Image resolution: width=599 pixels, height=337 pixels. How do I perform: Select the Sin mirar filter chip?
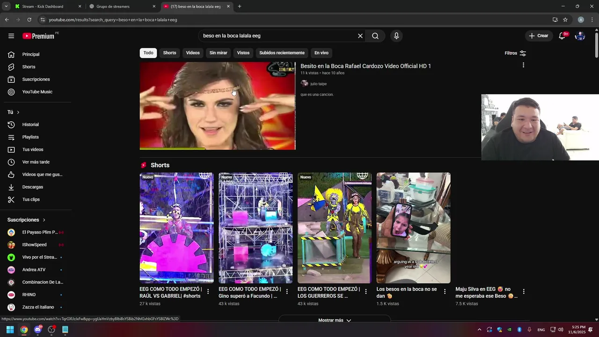[218, 53]
